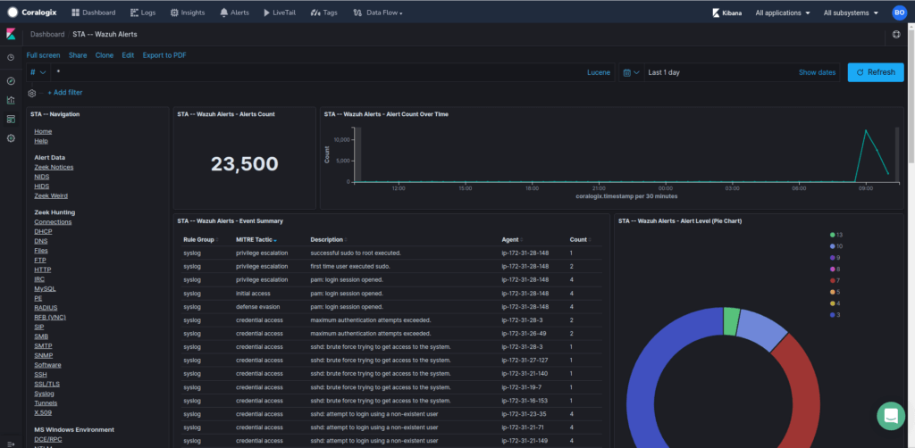Open Data Flow dropdown menu
915x448 pixels.
[378, 12]
